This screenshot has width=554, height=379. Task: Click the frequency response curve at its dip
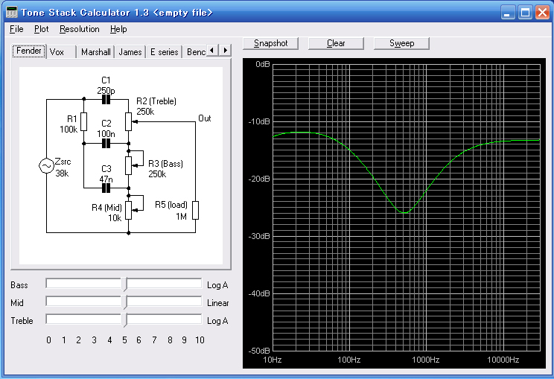(x=403, y=212)
